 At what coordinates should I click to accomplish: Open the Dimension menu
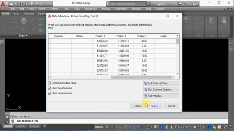click(x=91, y=9)
